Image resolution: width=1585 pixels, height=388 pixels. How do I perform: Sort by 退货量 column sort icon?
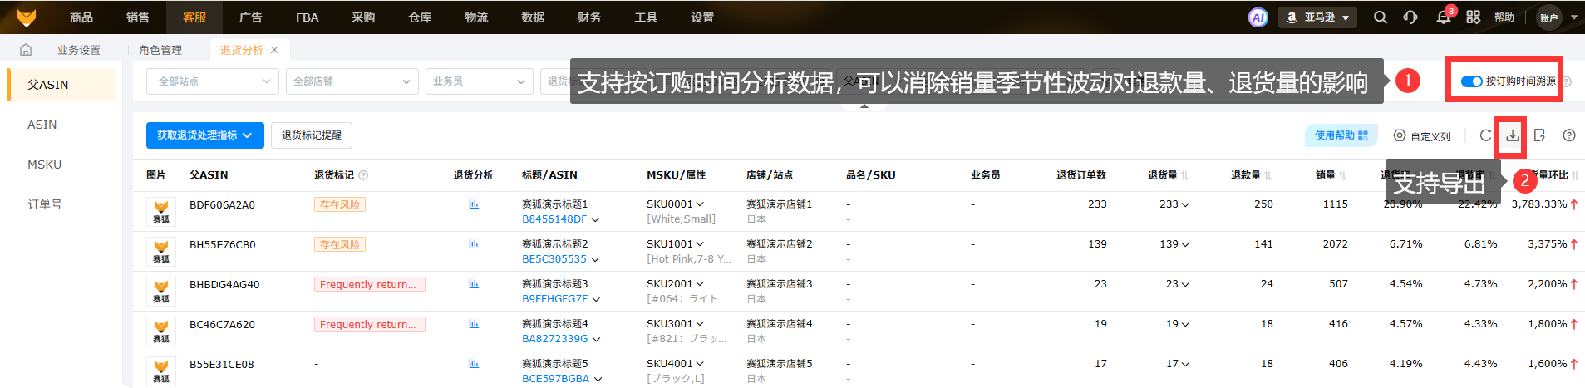(1184, 175)
